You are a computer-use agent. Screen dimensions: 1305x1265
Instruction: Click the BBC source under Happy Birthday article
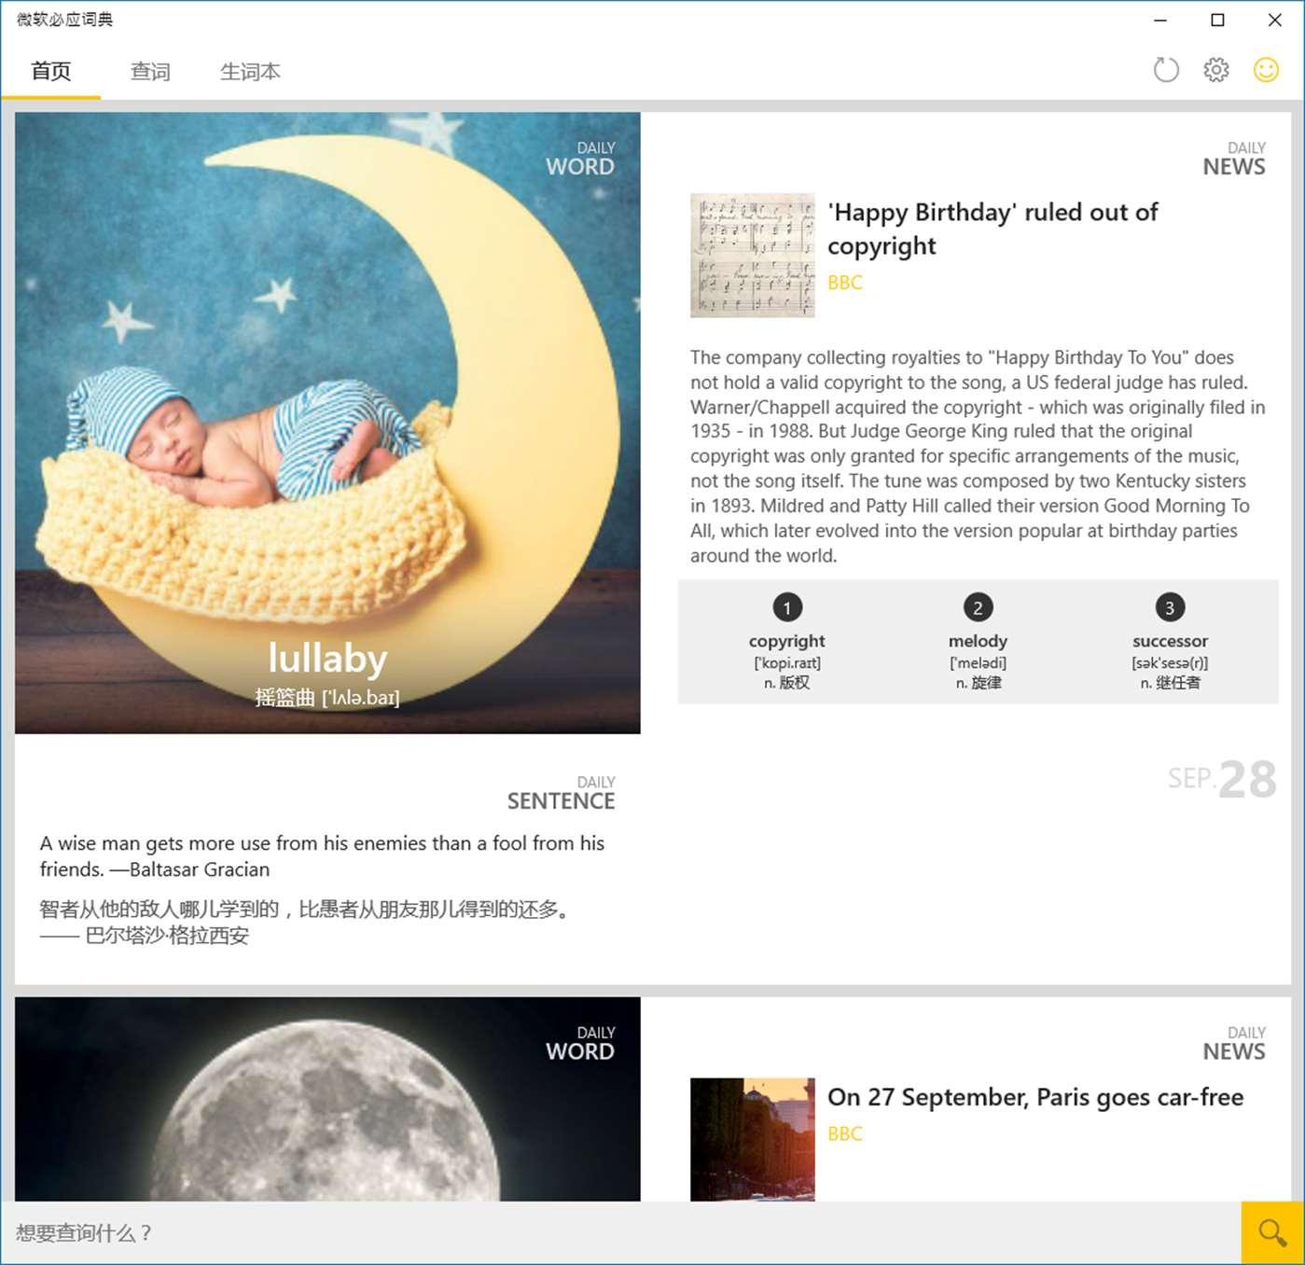[845, 283]
